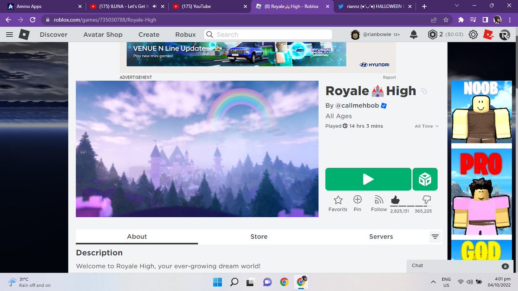The image size is (518, 291).
Task: Click the green cube button beside Play
Action: coord(425,179)
